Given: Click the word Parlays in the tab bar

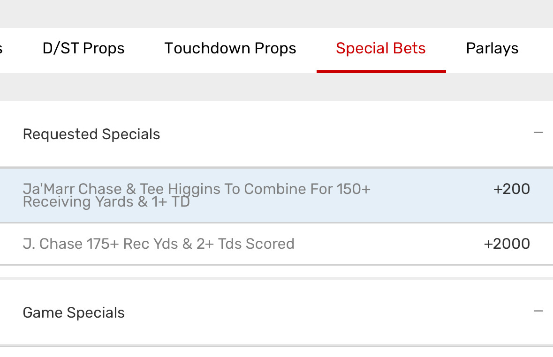Looking at the screenshot, I should click(x=492, y=48).
